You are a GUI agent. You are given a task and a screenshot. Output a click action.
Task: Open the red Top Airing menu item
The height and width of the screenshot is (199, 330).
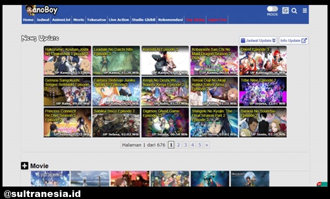195,20
